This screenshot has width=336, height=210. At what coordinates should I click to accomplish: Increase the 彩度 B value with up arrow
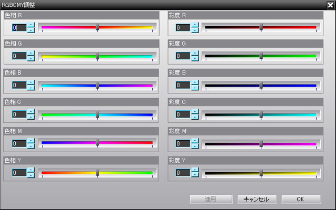click(x=195, y=82)
